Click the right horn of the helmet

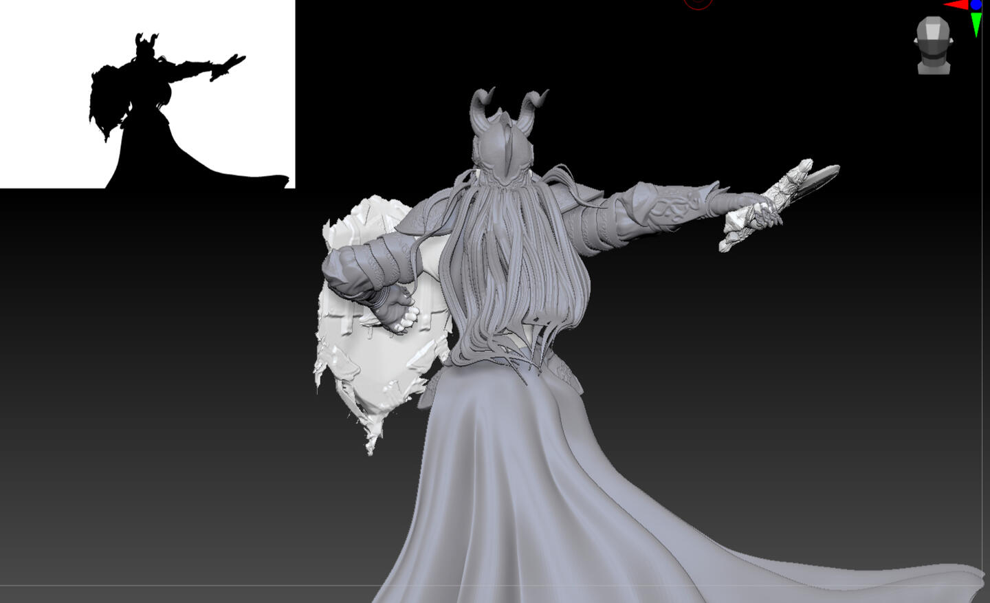click(532, 105)
